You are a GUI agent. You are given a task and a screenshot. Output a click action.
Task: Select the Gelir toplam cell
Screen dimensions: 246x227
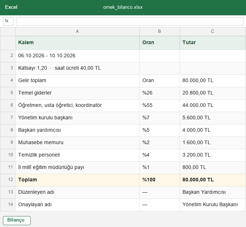click(x=77, y=81)
